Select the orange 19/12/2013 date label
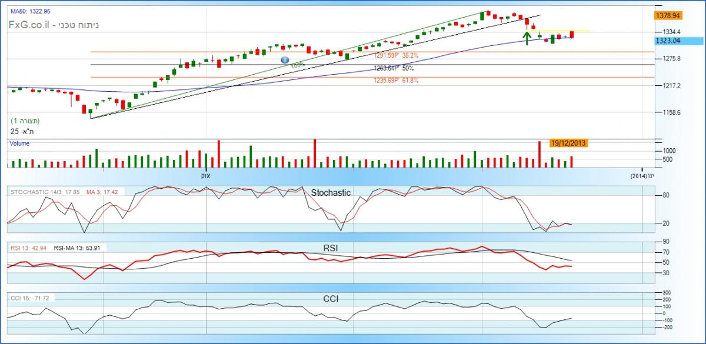Viewport: 706px width, 344px height. point(568,142)
